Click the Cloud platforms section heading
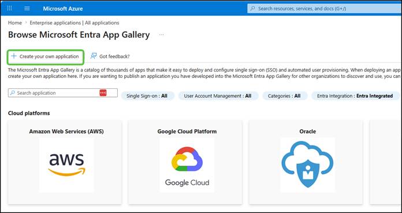Viewport: 402px width, 213px height. point(29,113)
